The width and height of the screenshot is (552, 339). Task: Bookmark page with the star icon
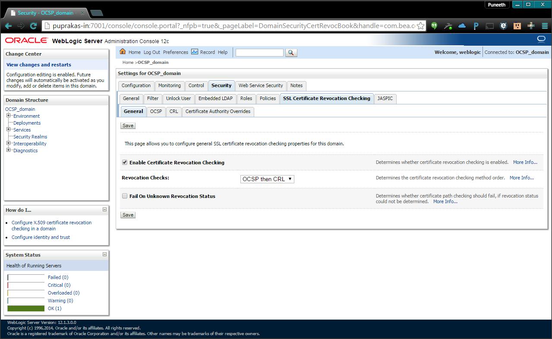[x=421, y=26]
